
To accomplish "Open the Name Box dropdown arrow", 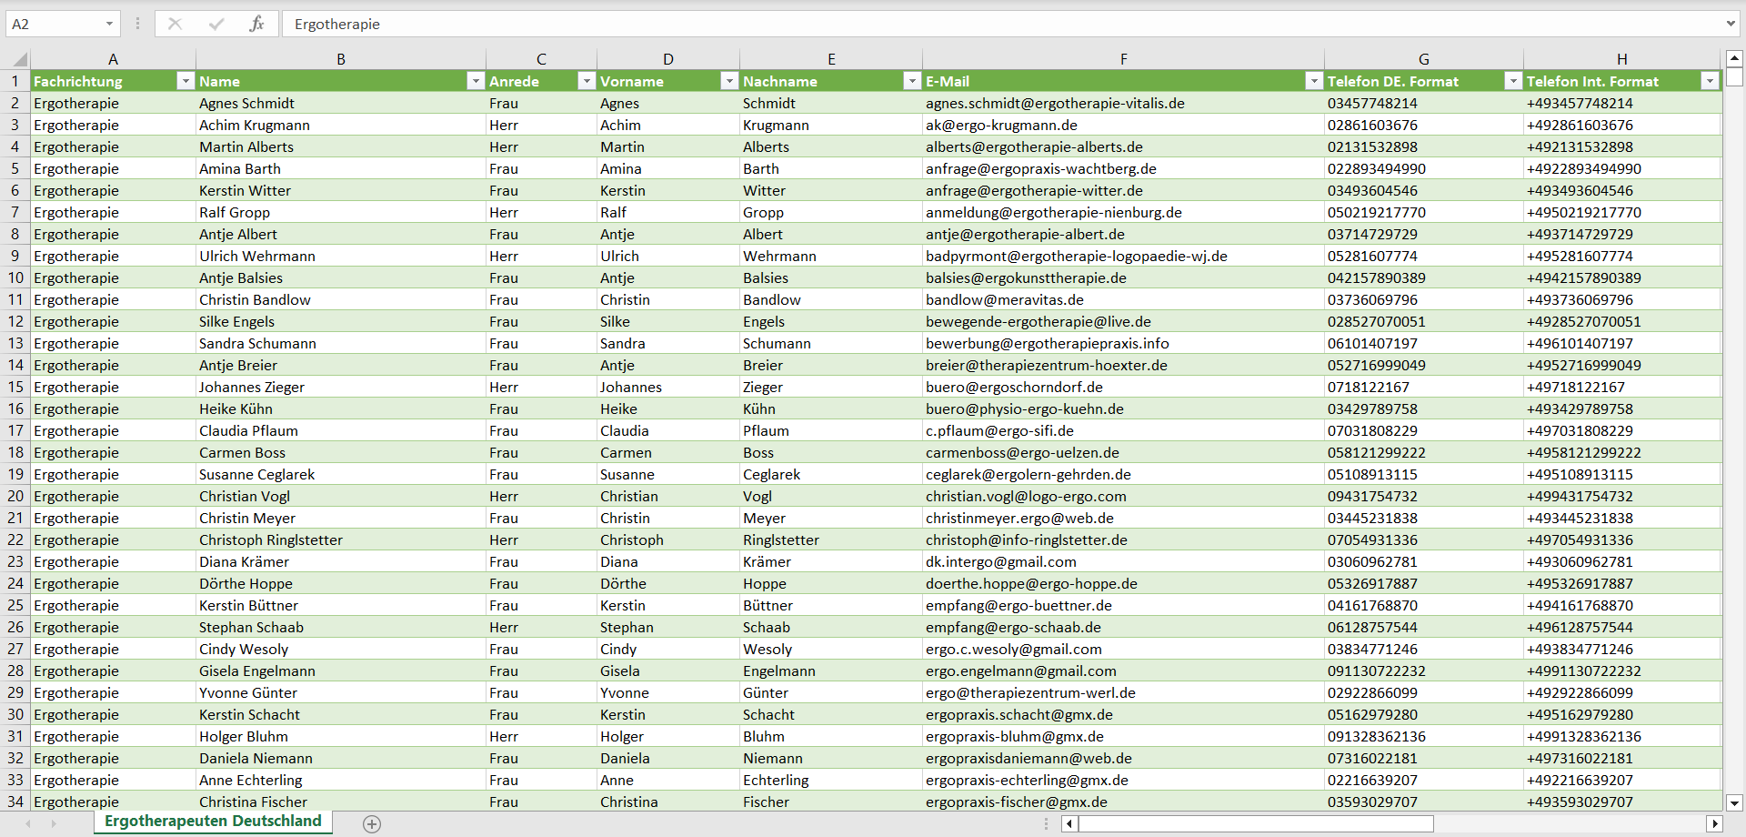I will click(109, 24).
